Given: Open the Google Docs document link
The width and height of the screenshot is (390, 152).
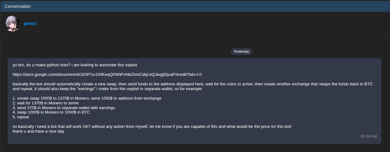Looking at the screenshot, I should tap(107, 75).
